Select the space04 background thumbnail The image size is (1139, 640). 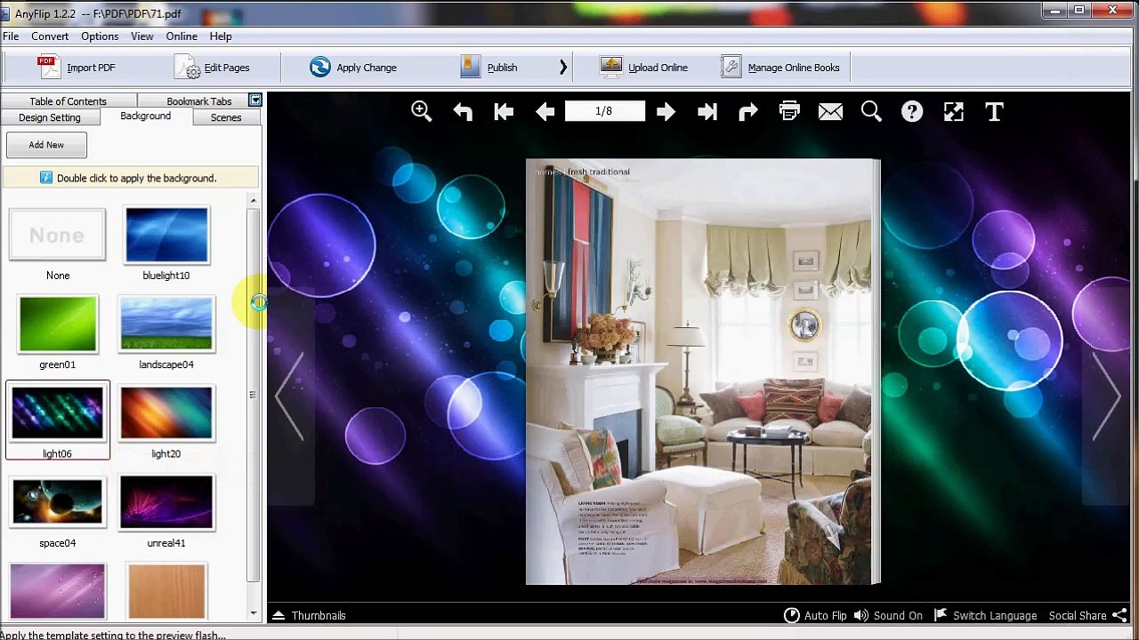coord(58,503)
